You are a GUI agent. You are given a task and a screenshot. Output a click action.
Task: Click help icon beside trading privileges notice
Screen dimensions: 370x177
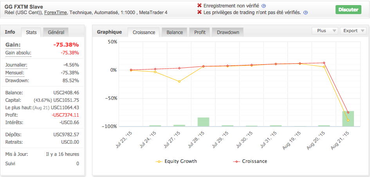[x=305, y=13]
